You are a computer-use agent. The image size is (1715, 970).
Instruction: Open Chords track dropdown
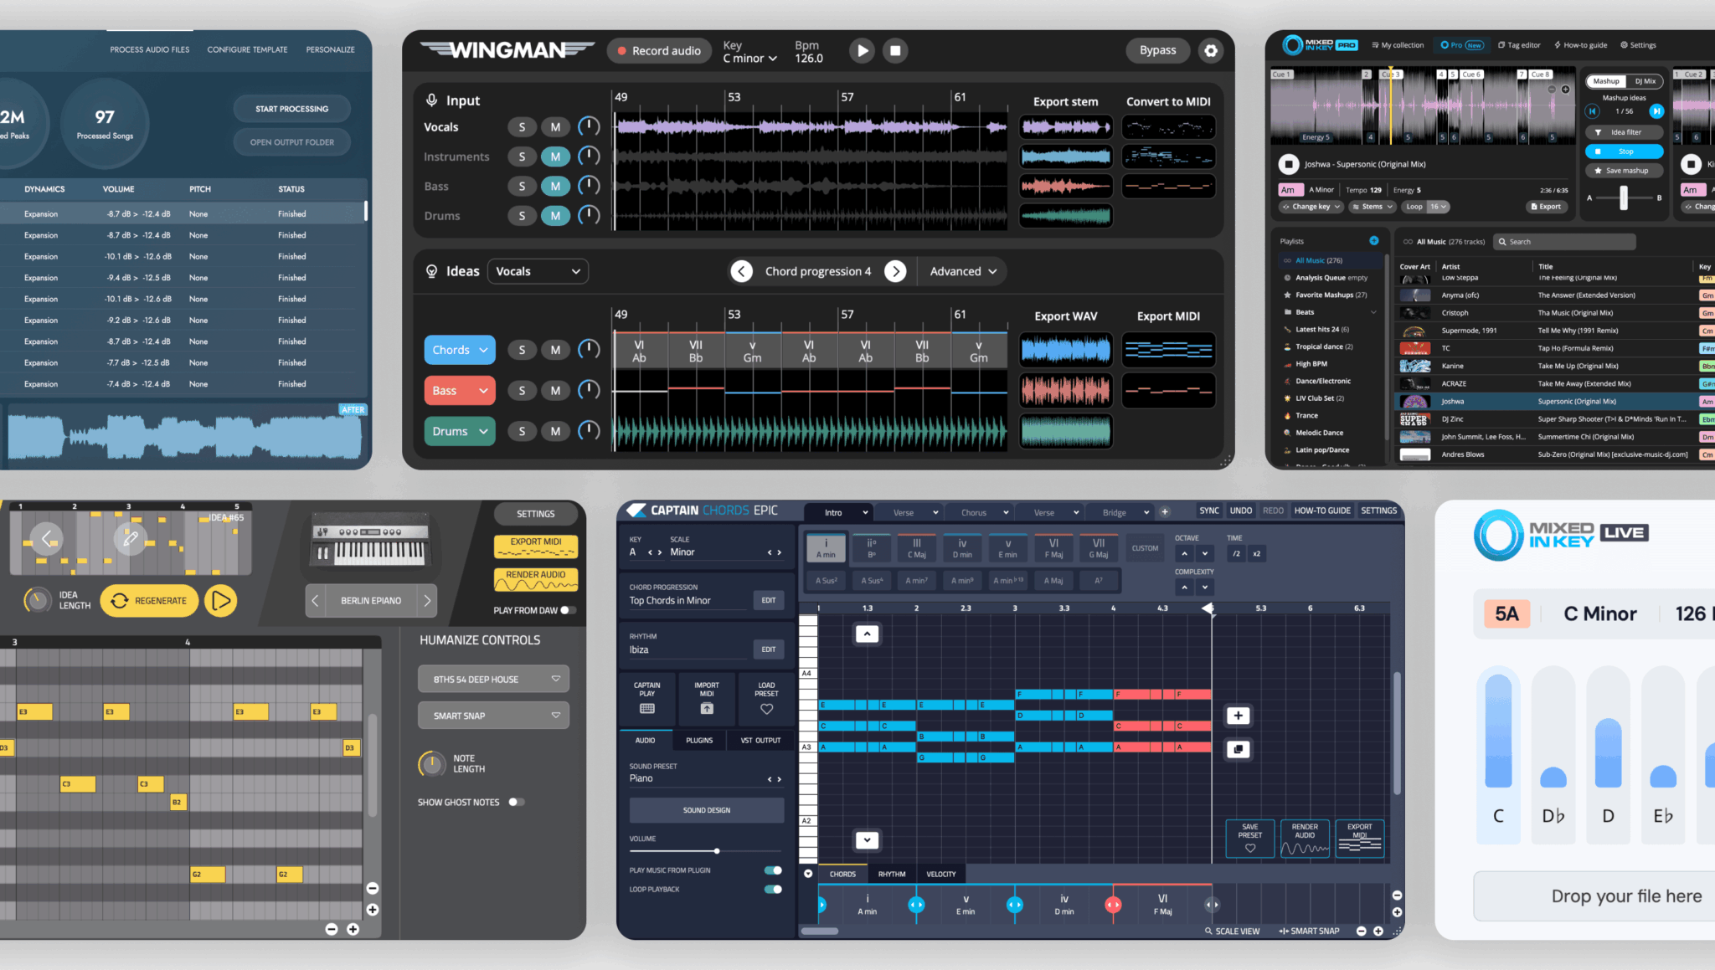(x=460, y=350)
